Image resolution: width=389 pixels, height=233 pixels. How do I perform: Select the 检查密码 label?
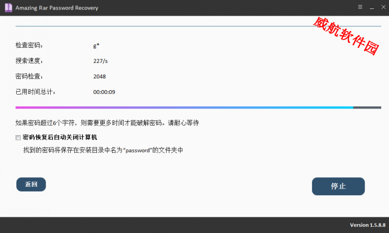pyautogui.click(x=29, y=45)
